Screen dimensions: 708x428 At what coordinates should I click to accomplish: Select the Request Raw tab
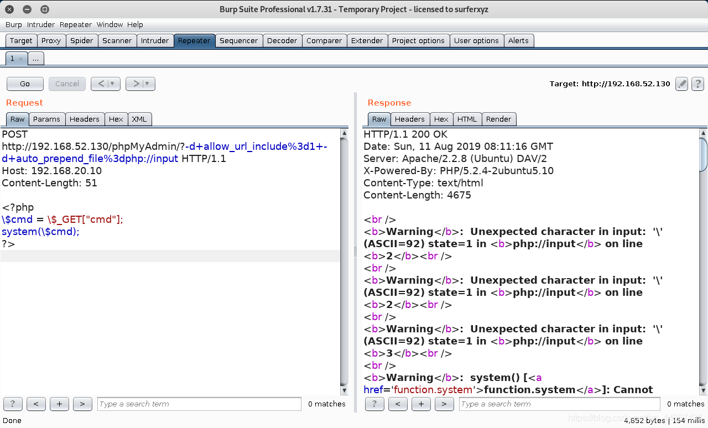[x=18, y=119]
